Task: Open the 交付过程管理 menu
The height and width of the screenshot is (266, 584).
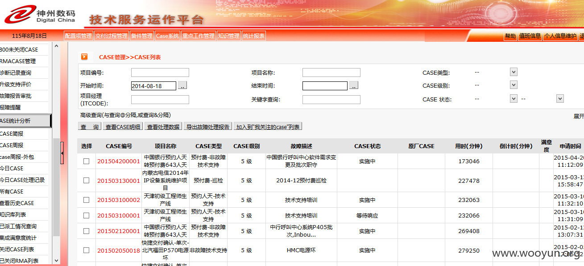Action: tap(111, 36)
